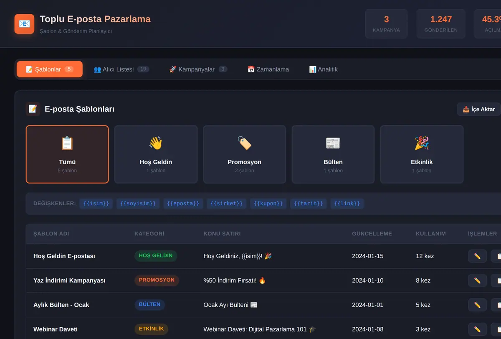
Task: Edit the Yaz İndirimi Kampanyası template
Action: click(477, 280)
